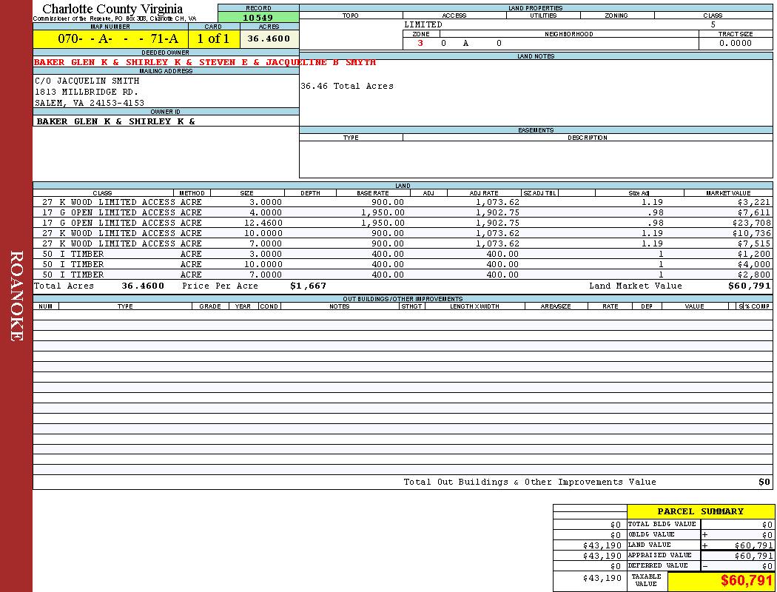Click the yellow PARCEL SUMMARY header
This screenshot has width=777, height=592.
700,511
